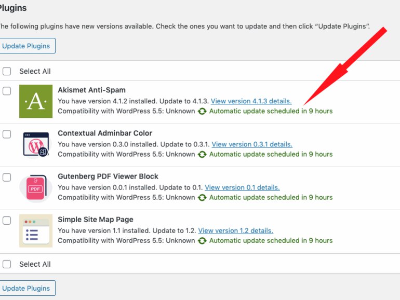Click Gutenberg PDF's 'Automatic update scheduled in 9 hours'
The width and height of the screenshot is (400, 300).
click(271, 197)
